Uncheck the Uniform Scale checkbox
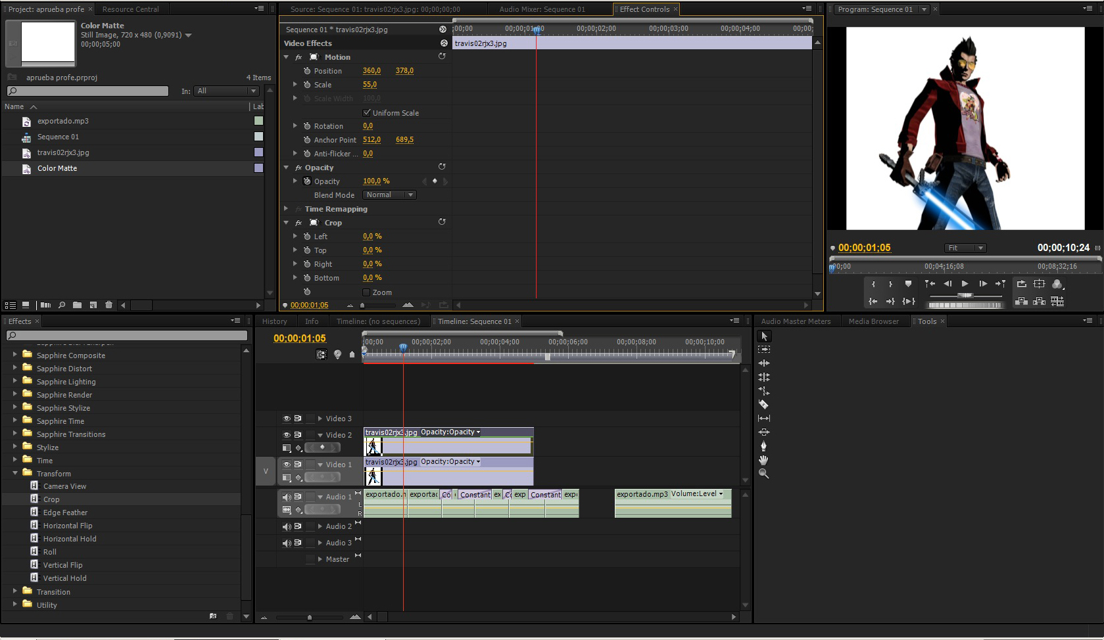1104x640 pixels. [x=367, y=113]
